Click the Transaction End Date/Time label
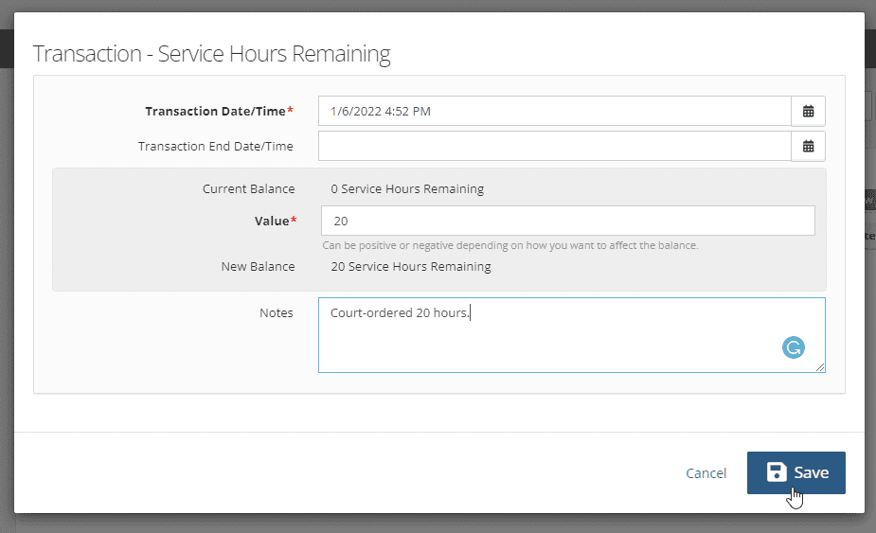 point(216,147)
